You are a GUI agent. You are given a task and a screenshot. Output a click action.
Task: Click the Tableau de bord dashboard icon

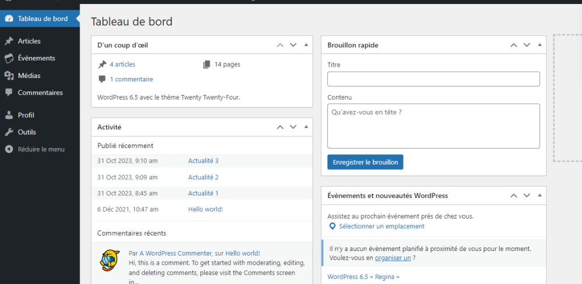point(9,19)
